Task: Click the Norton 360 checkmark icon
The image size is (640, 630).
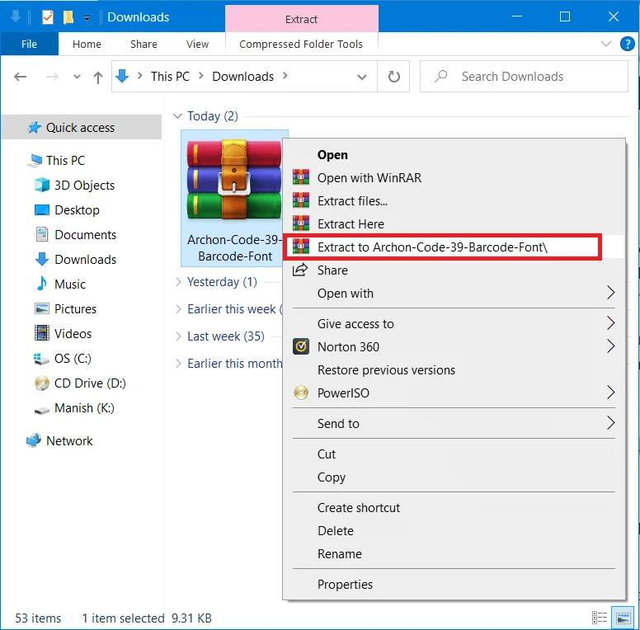Action: coord(301,346)
